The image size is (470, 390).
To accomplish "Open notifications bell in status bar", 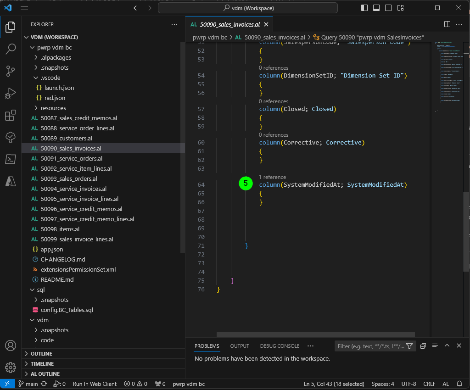I will pyautogui.click(x=459, y=384).
